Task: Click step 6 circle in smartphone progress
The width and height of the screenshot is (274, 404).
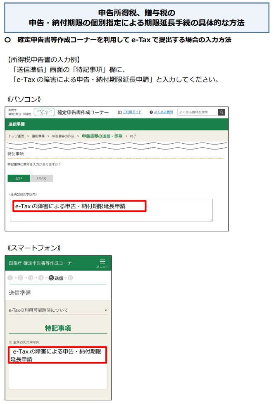Action: tap(71, 278)
